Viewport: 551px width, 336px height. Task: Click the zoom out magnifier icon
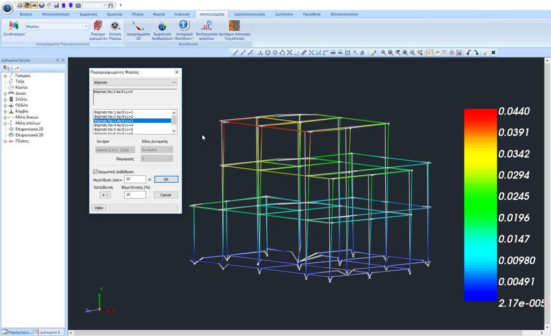(412, 53)
